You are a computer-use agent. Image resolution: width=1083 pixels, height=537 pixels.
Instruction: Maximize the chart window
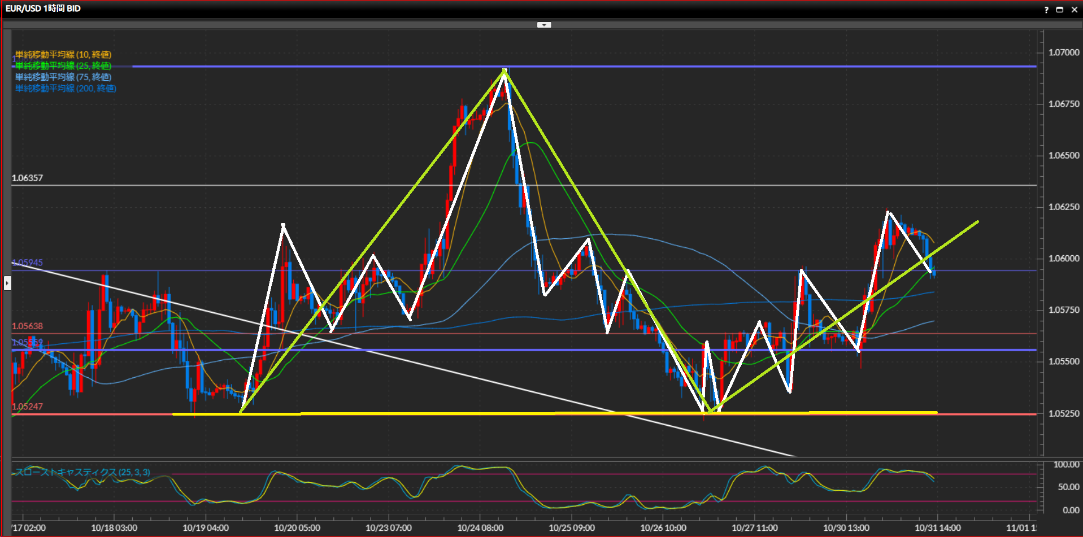click(1060, 10)
